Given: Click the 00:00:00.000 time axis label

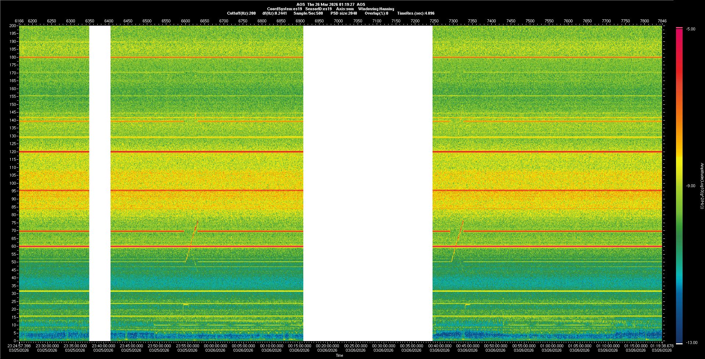Looking at the screenshot, I should point(216,346).
